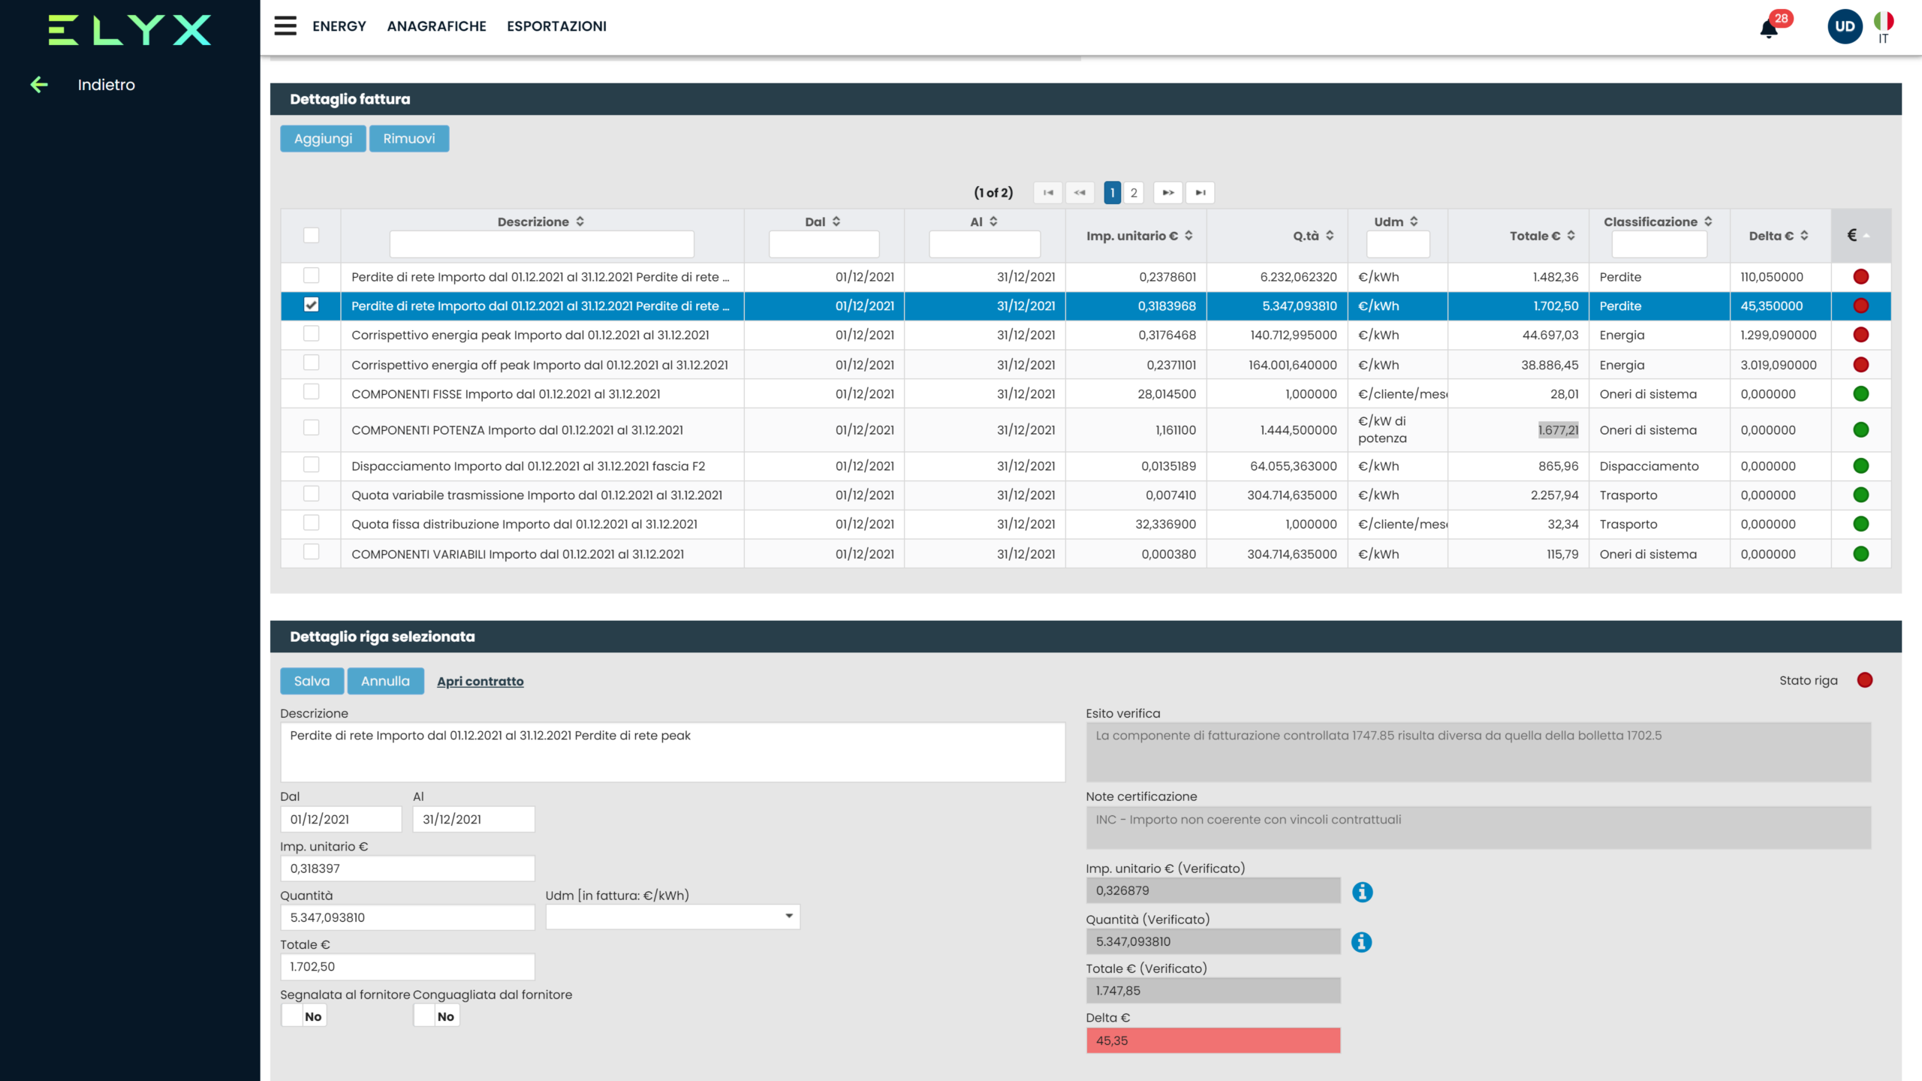Open the hamburger menu icon
Image resolution: width=1922 pixels, height=1081 pixels.
point(285,26)
